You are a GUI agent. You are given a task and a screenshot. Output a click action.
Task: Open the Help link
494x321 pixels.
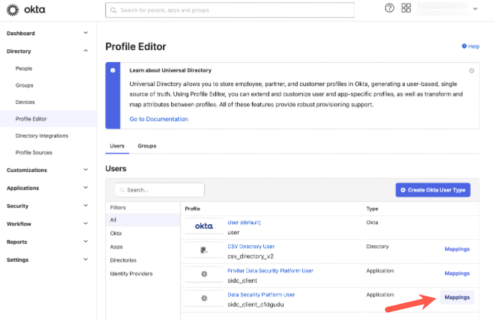[471, 46]
